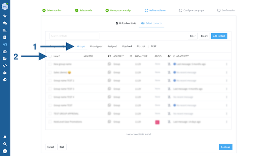
Task: Open the notifications bell icon
Action: (5, 137)
